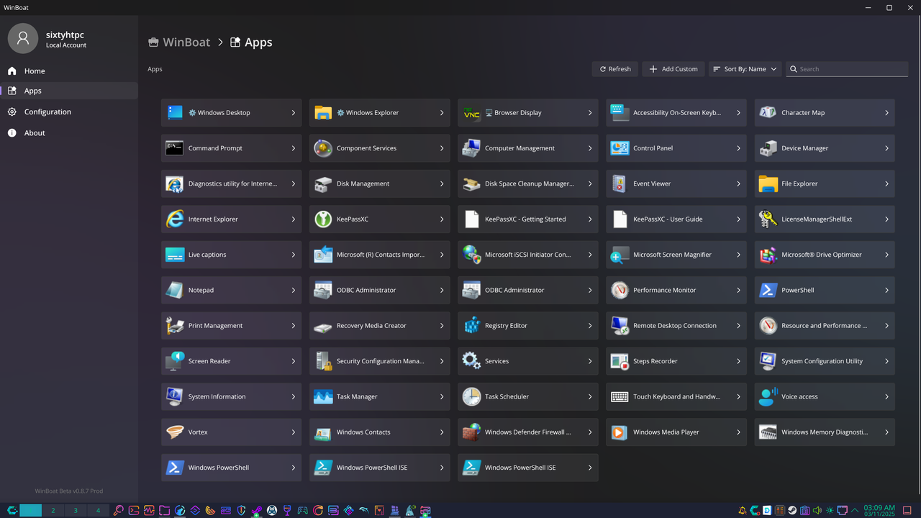Open the About page

(x=34, y=132)
